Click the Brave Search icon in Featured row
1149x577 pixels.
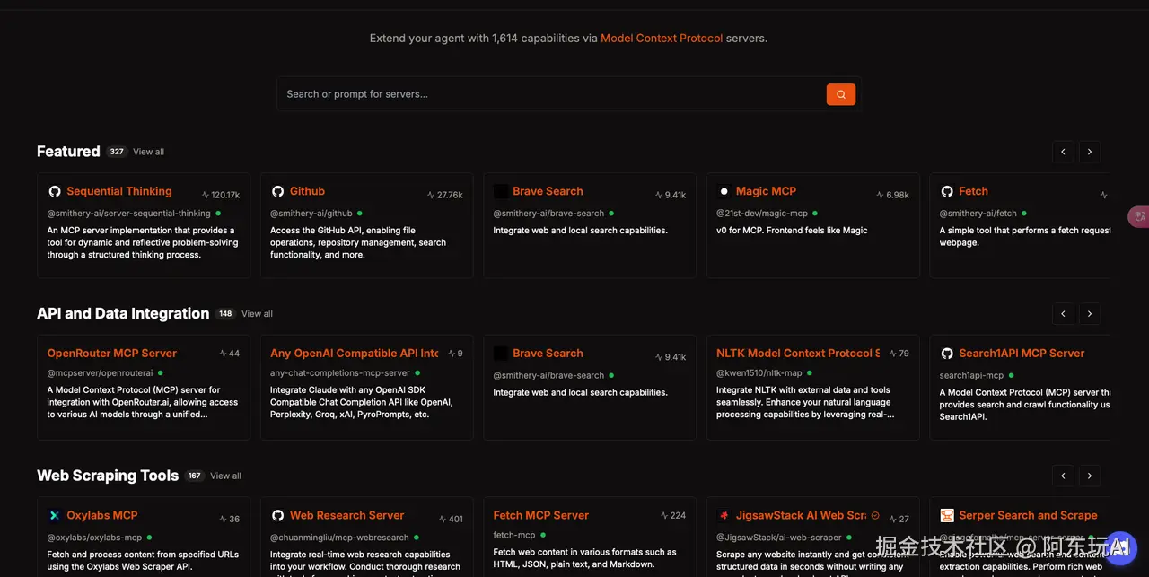pos(501,191)
